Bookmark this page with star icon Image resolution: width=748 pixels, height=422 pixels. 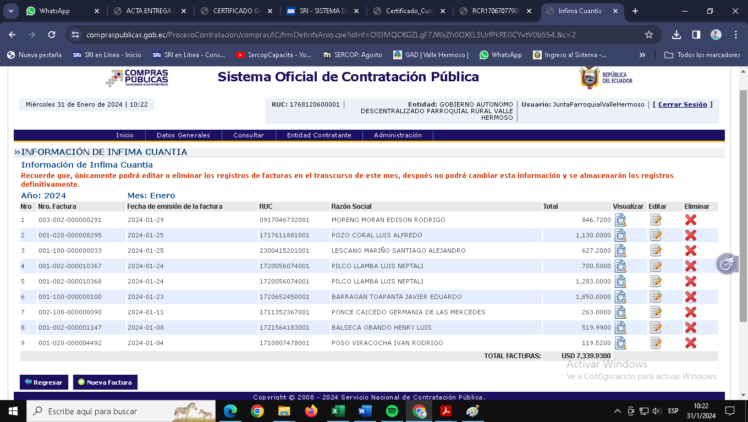(649, 35)
